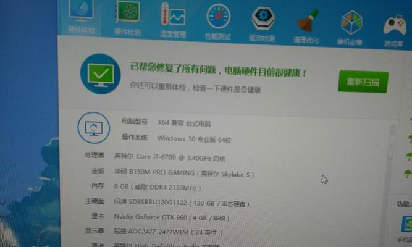Screen dimensions: 412x247
Task: Click the 电脑型号 label
Action: tap(135, 122)
